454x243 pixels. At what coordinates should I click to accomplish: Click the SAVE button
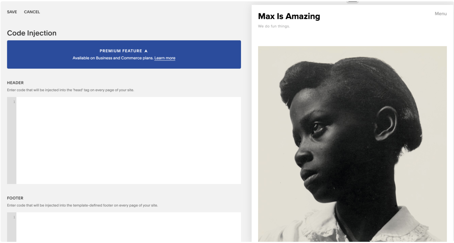pos(12,12)
